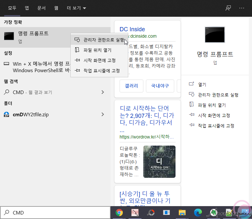This screenshot has height=219, width=252.
Task: Click the file location icon in preview pane
Action: point(192,104)
